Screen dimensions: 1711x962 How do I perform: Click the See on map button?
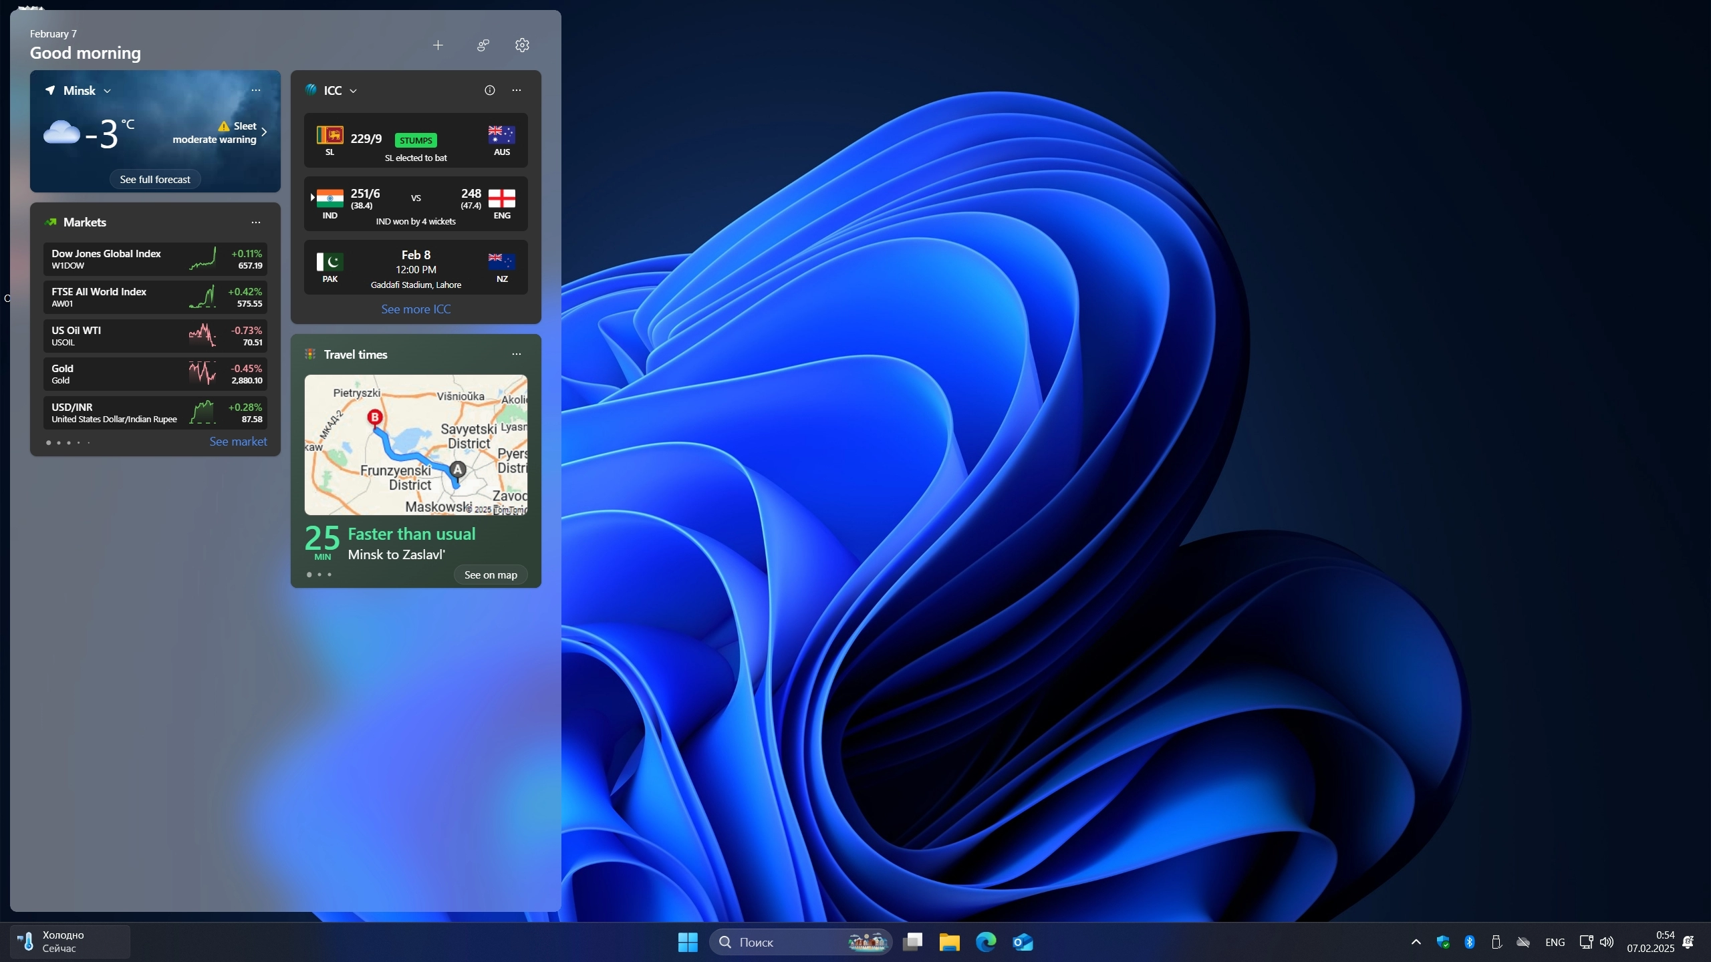491,575
